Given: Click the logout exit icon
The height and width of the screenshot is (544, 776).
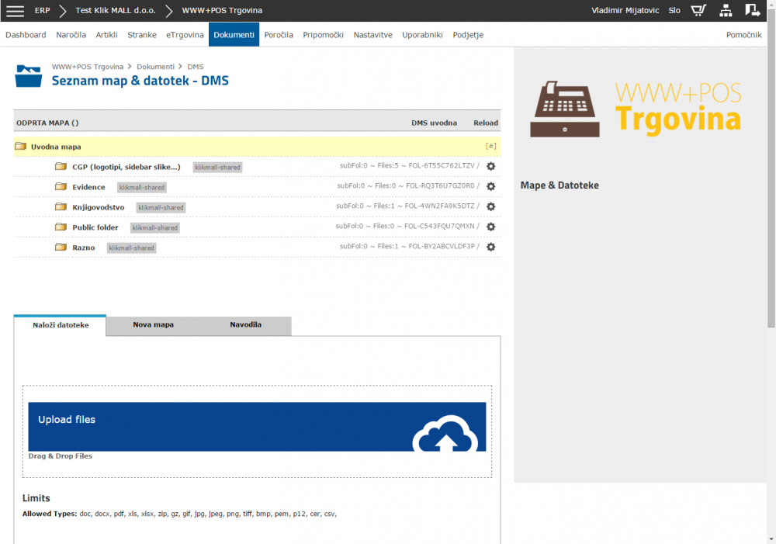Looking at the screenshot, I should point(752,11).
